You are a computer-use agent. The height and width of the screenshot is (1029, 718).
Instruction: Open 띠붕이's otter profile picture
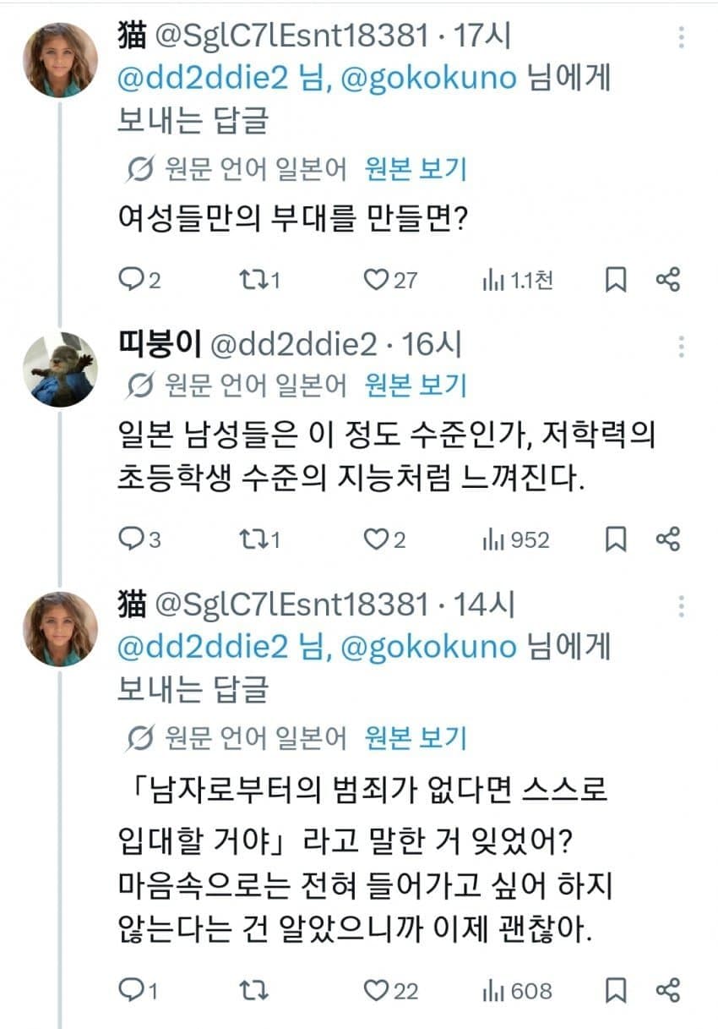(59, 369)
